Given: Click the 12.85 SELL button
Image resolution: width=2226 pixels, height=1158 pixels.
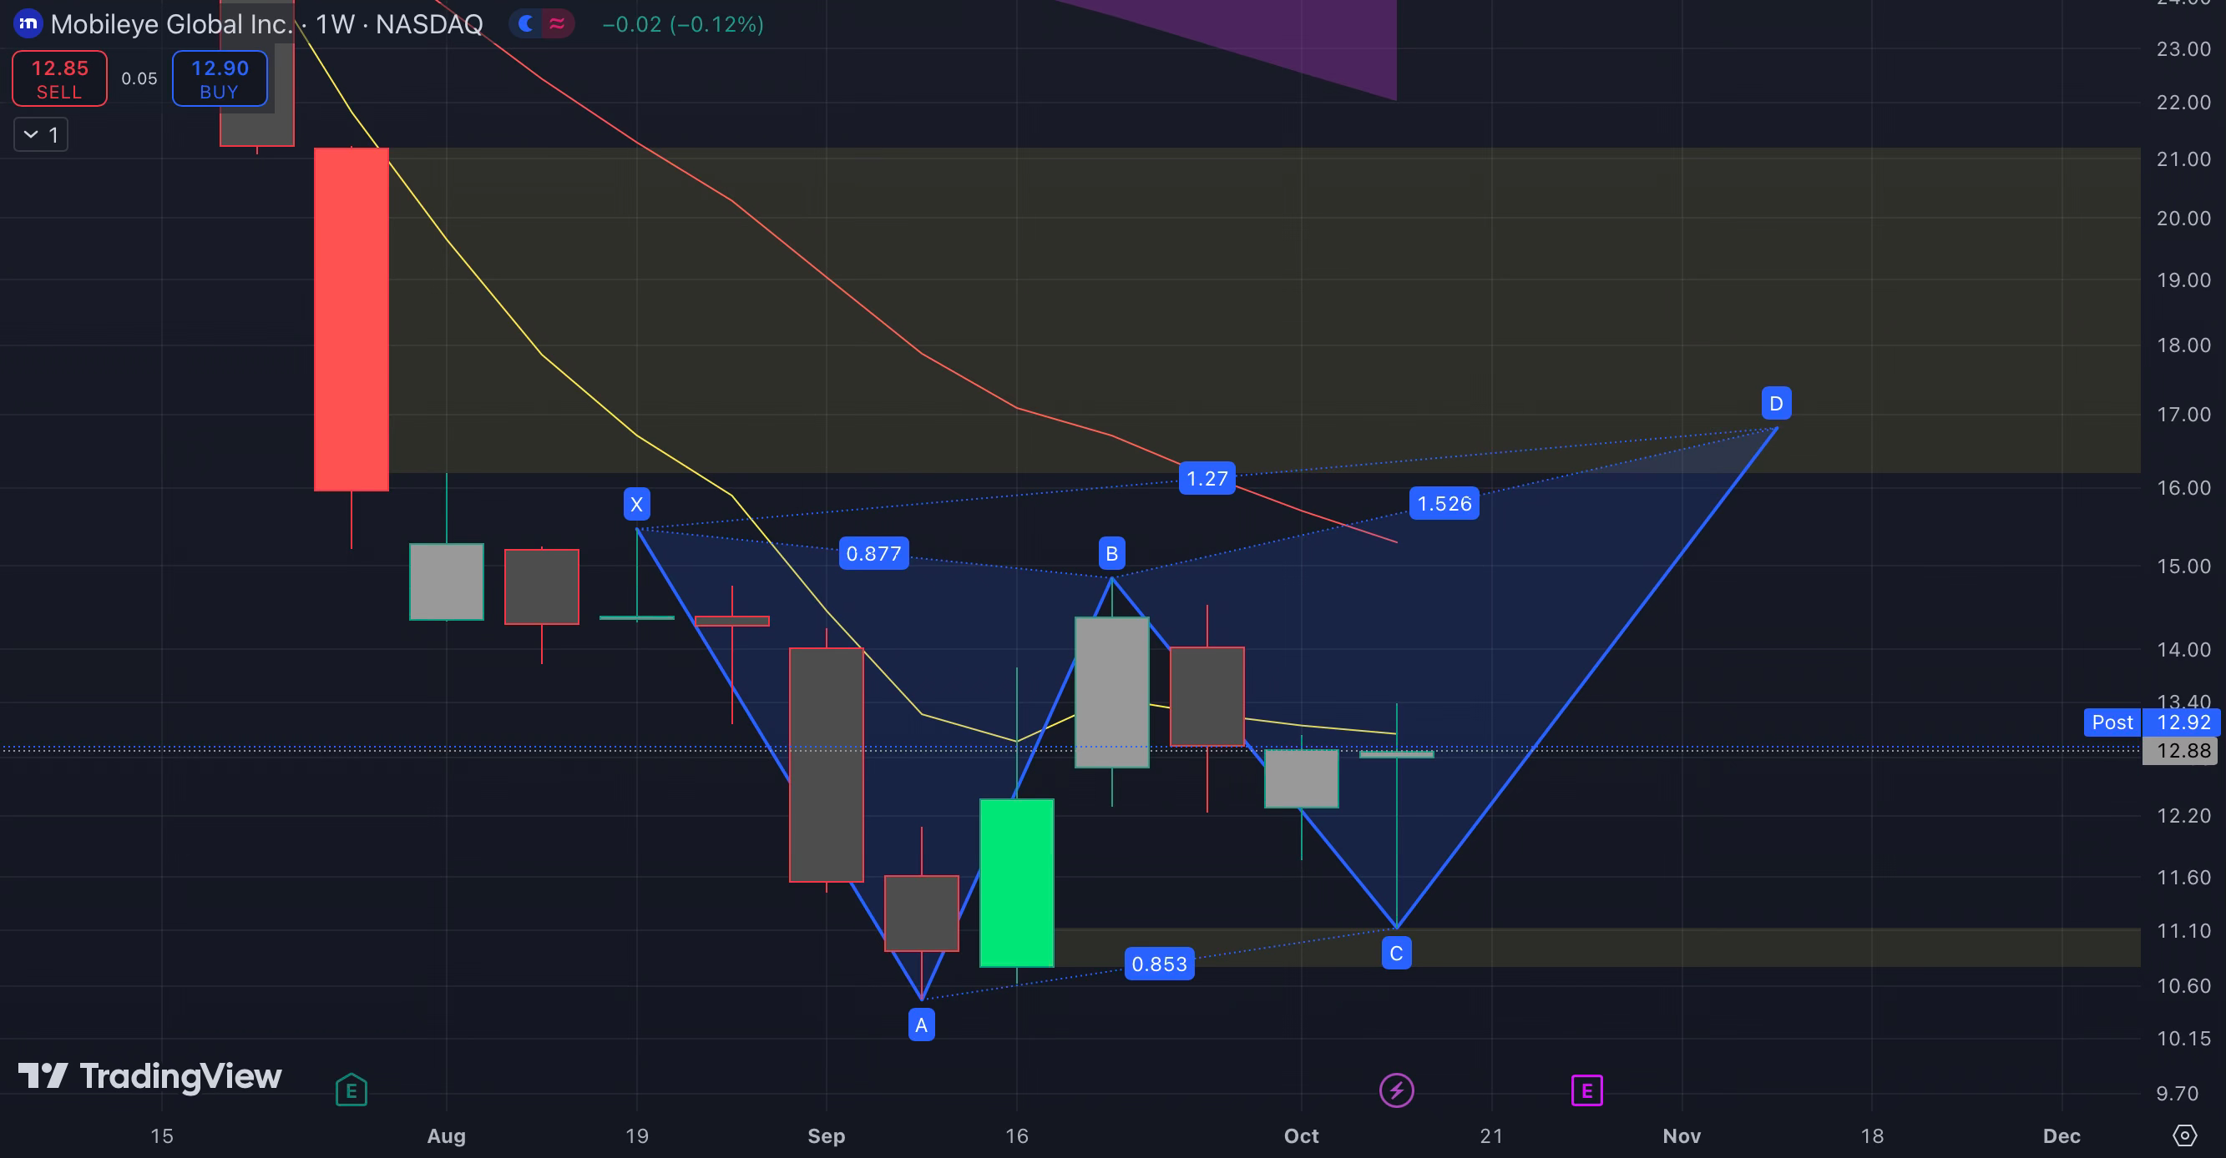Looking at the screenshot, I should coord(59,78).
